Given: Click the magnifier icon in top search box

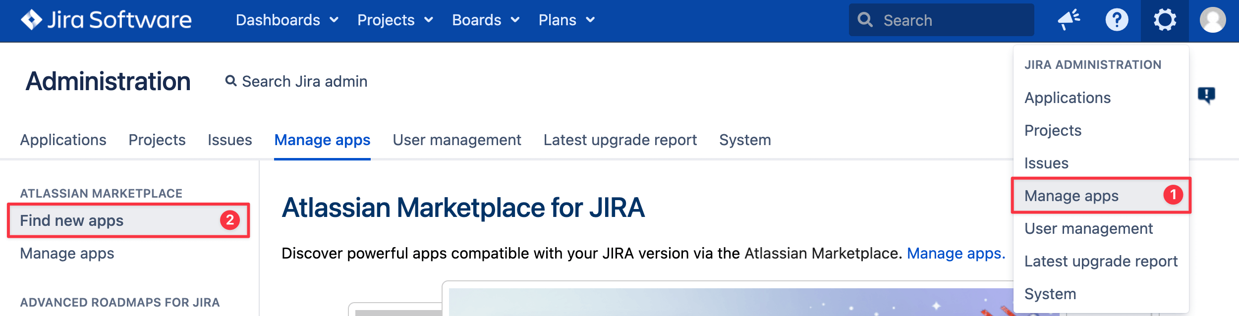Looking at the screenshot, I should pyautogui.click(x=865, y=20).
